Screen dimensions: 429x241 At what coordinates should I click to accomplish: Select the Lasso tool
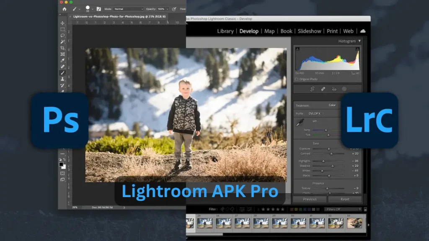(x=63, y=36)
